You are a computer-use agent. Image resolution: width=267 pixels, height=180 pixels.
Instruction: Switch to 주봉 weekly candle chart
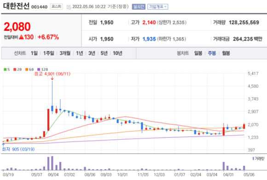212,53
